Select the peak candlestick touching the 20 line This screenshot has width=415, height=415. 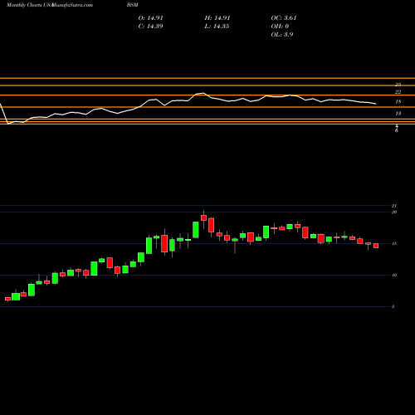pos(204,217)
